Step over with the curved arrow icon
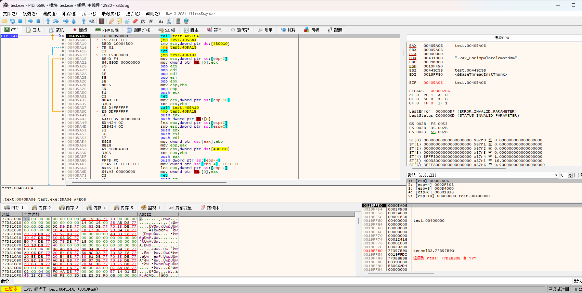Viewport: 582px width, 293px height. (56, 21)
